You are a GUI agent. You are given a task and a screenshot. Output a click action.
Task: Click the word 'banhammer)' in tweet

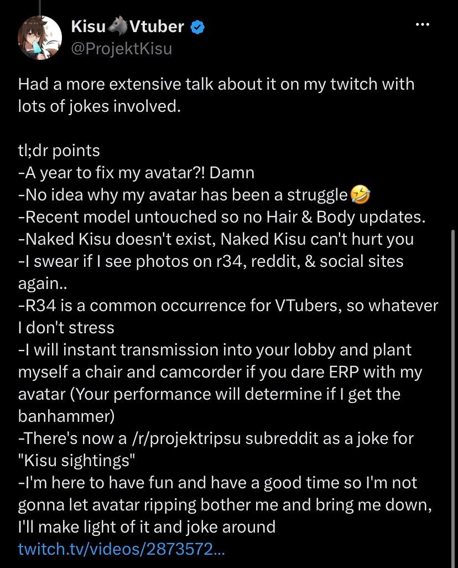point(66,416)
